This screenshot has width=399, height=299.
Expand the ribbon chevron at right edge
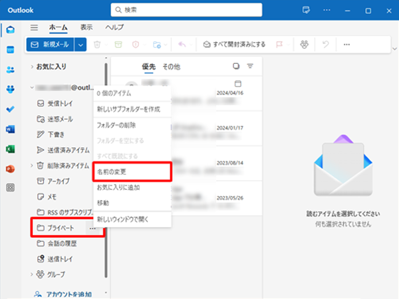(394, 49)
